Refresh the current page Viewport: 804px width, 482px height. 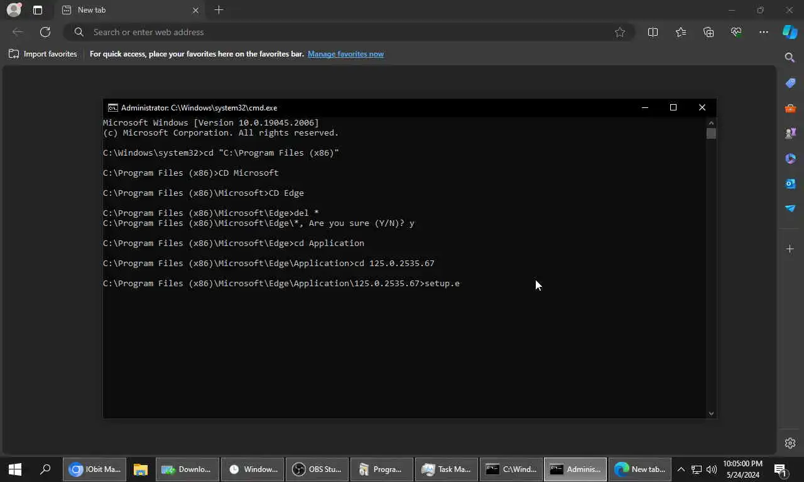45,32
